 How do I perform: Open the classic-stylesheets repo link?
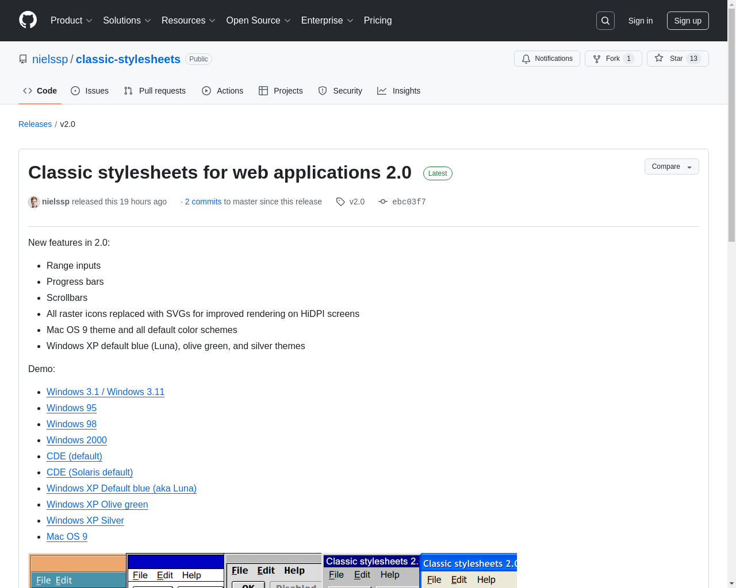[128, 59]
